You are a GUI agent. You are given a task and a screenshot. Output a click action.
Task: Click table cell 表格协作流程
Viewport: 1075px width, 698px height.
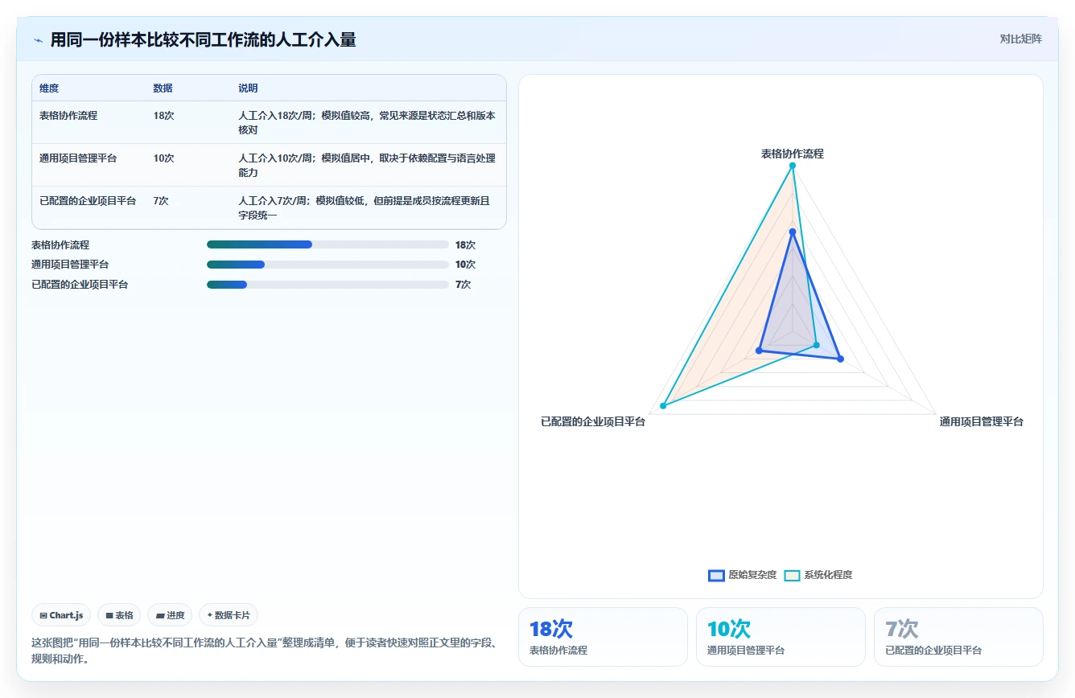click(x=68, y=116)
